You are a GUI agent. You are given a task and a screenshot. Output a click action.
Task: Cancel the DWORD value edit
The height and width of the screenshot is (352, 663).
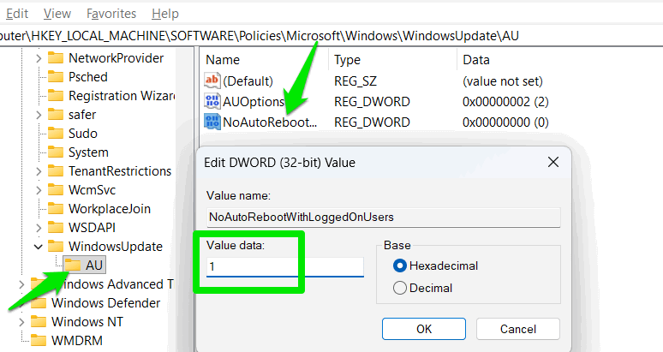[518, 329]
